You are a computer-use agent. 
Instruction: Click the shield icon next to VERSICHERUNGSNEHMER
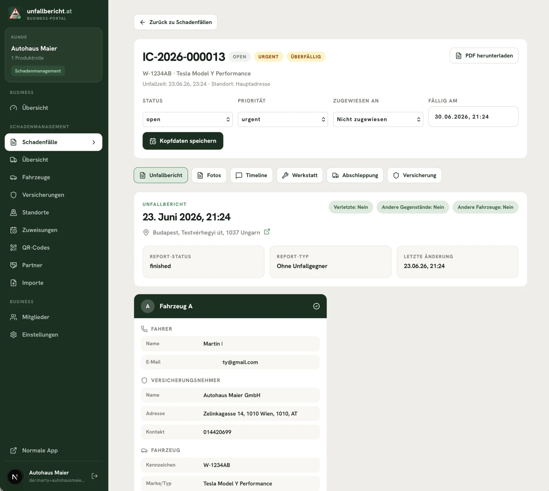[144, 380]
